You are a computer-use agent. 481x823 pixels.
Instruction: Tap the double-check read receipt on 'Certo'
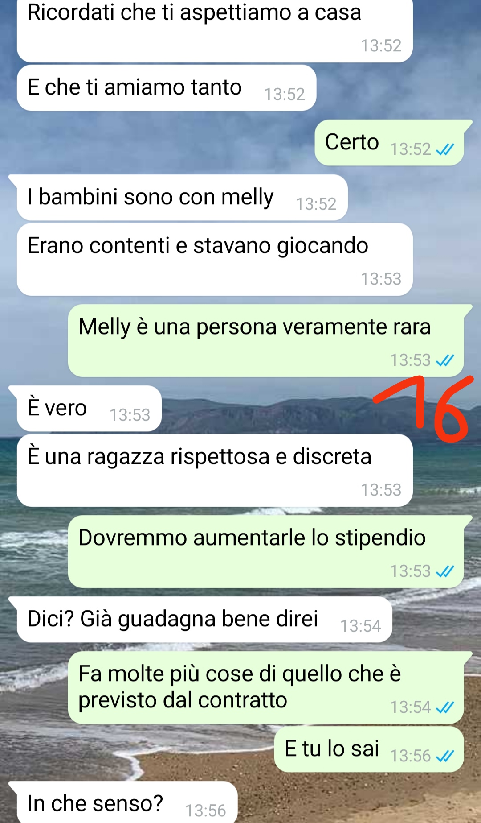445,149
